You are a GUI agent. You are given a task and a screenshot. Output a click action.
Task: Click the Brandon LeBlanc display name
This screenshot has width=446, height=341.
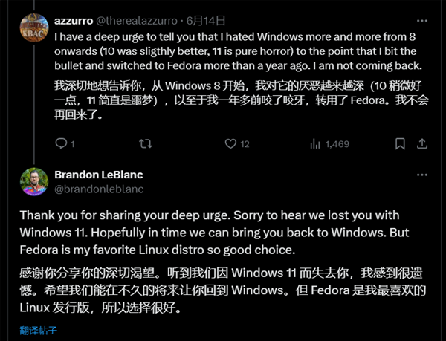coord(98,175)
